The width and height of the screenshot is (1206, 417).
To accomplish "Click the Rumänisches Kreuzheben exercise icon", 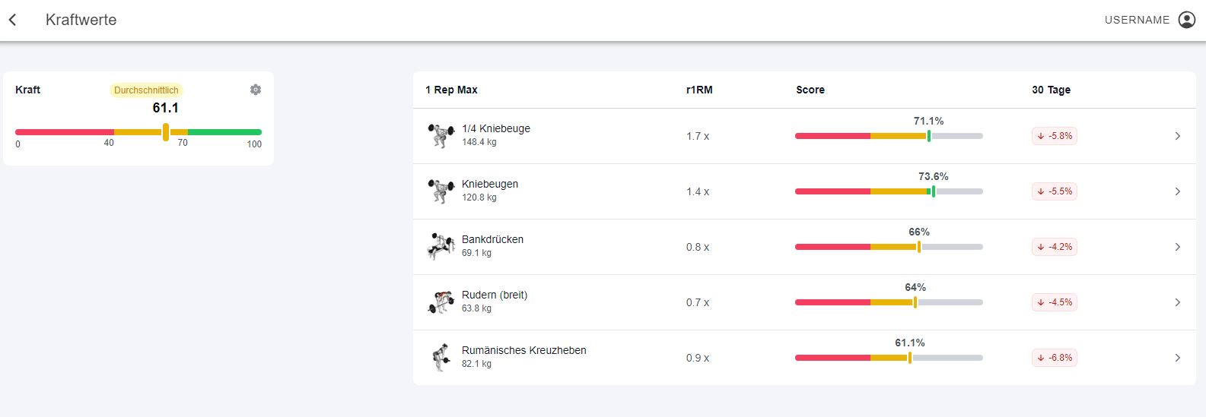I will (441, 357).
